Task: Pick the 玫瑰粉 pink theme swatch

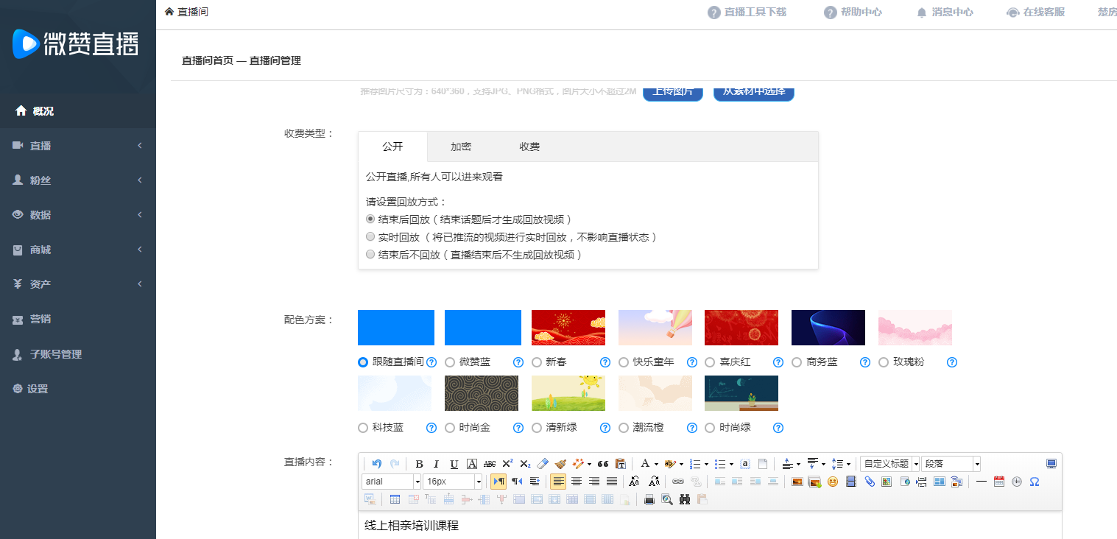Action: click(915, 328)
